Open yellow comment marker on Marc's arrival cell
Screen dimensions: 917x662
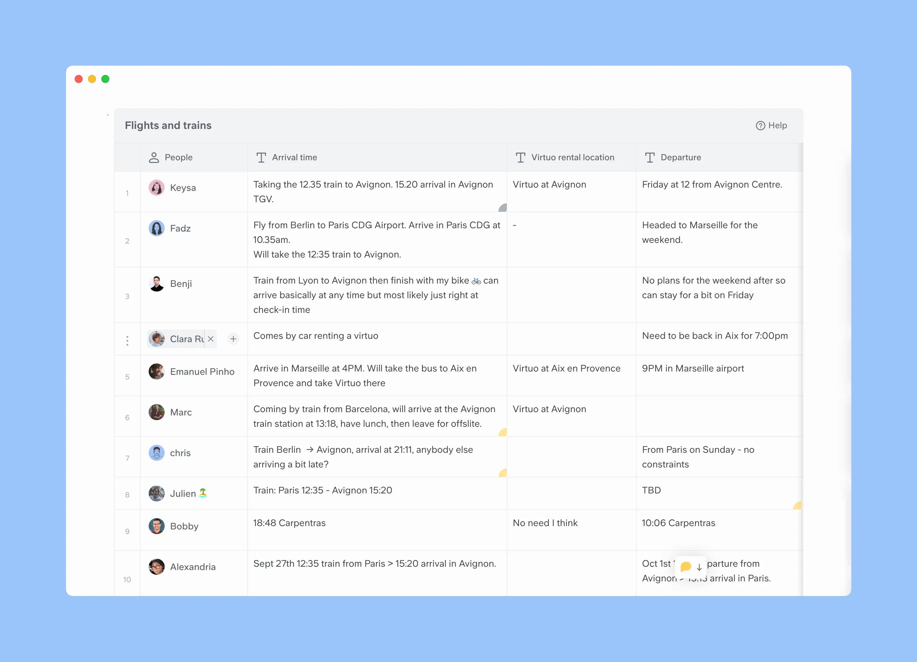coord(503,432)
